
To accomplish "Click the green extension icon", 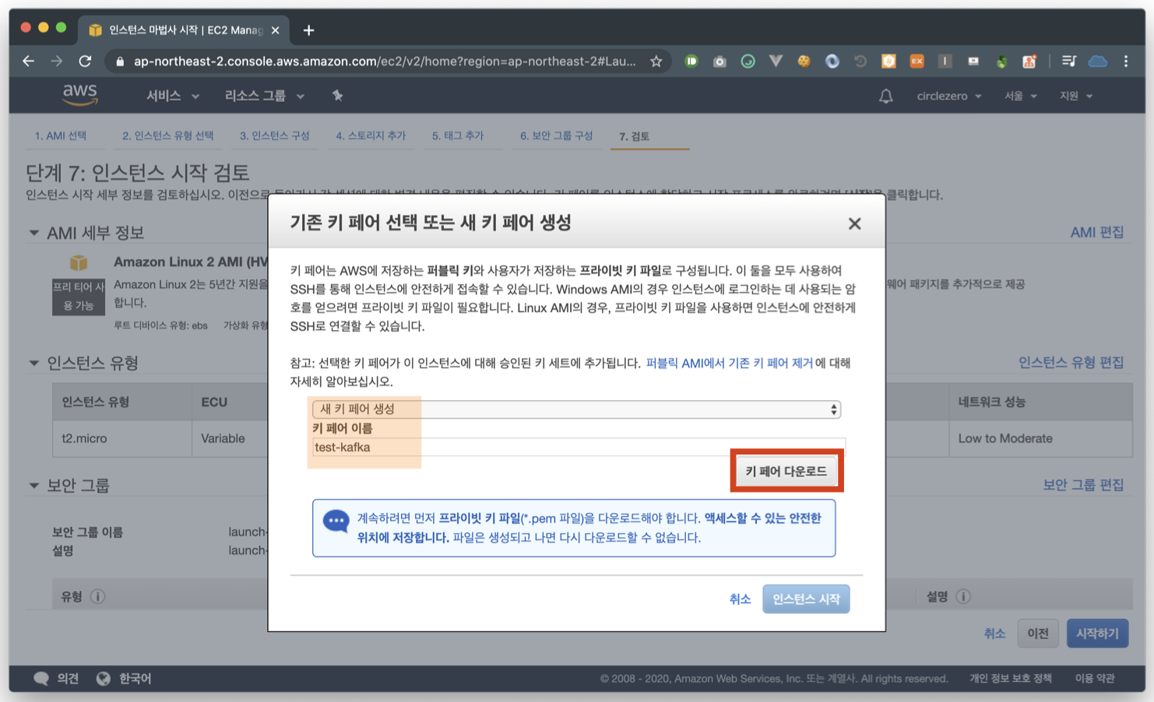I will (x=691, y=61).
